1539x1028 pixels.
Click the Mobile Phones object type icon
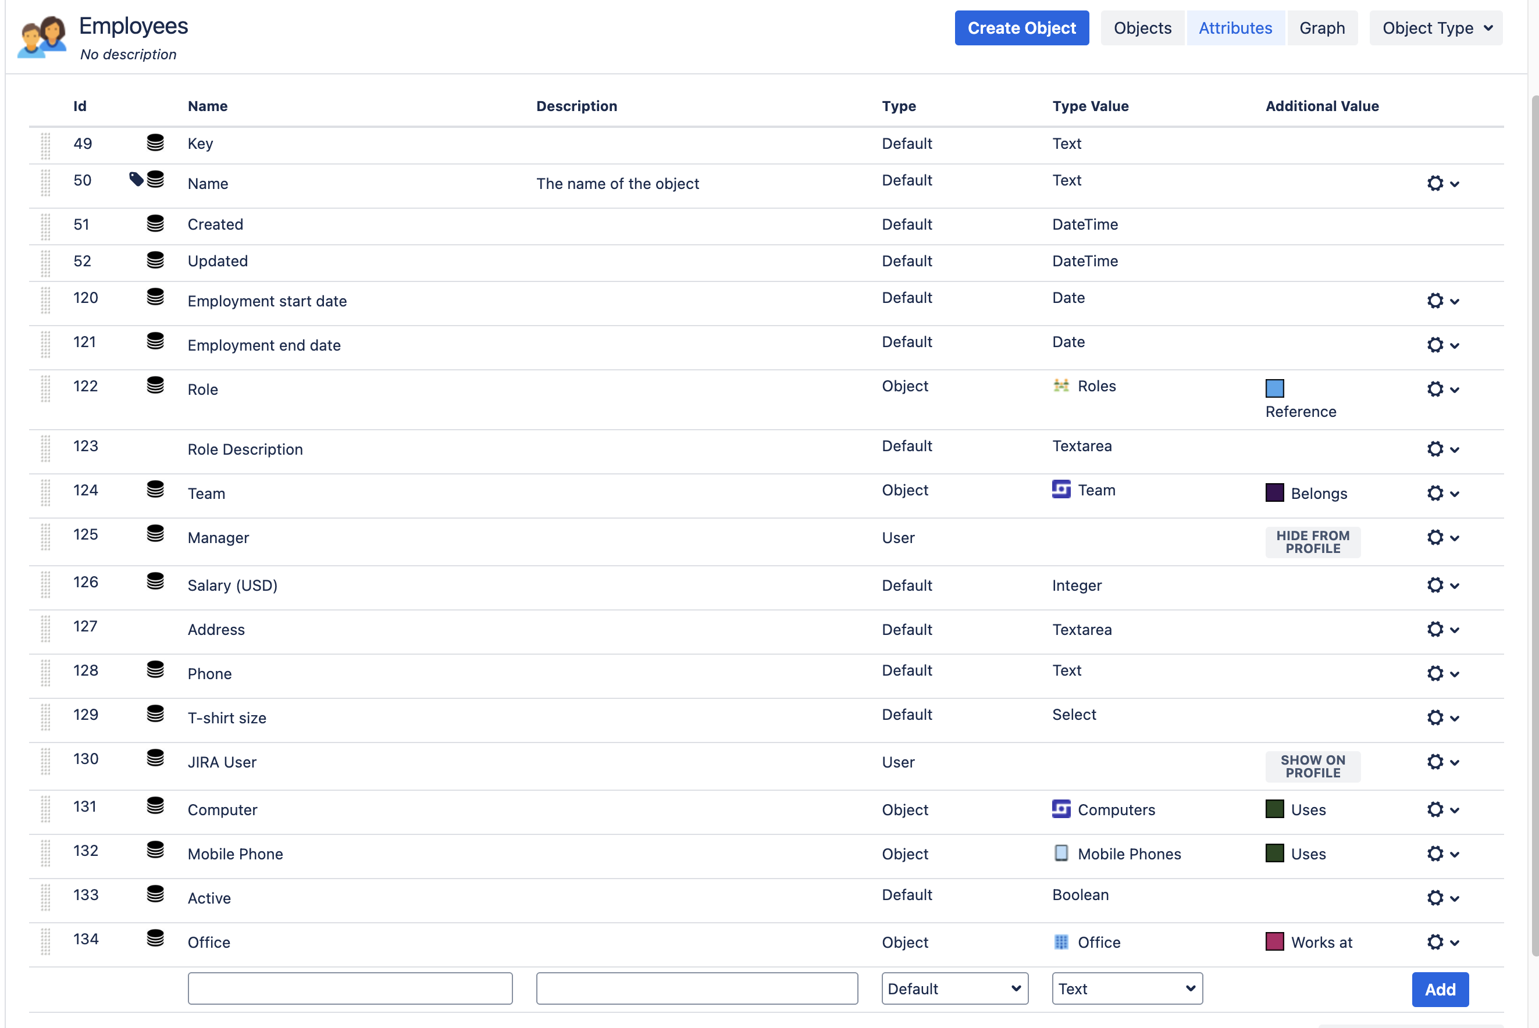pos(1060,853)
